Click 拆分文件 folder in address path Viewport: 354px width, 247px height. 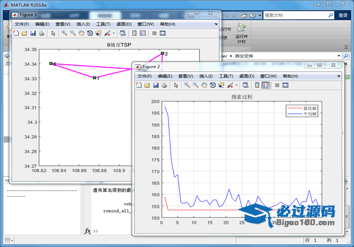coord(244,56)
